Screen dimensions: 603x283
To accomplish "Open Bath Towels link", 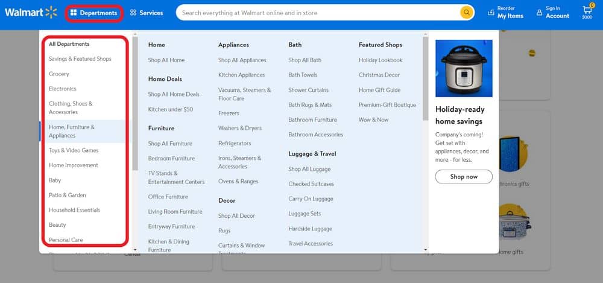I will point(303,75).
